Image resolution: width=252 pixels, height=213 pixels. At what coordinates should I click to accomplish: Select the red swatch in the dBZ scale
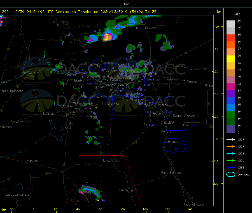231,38
